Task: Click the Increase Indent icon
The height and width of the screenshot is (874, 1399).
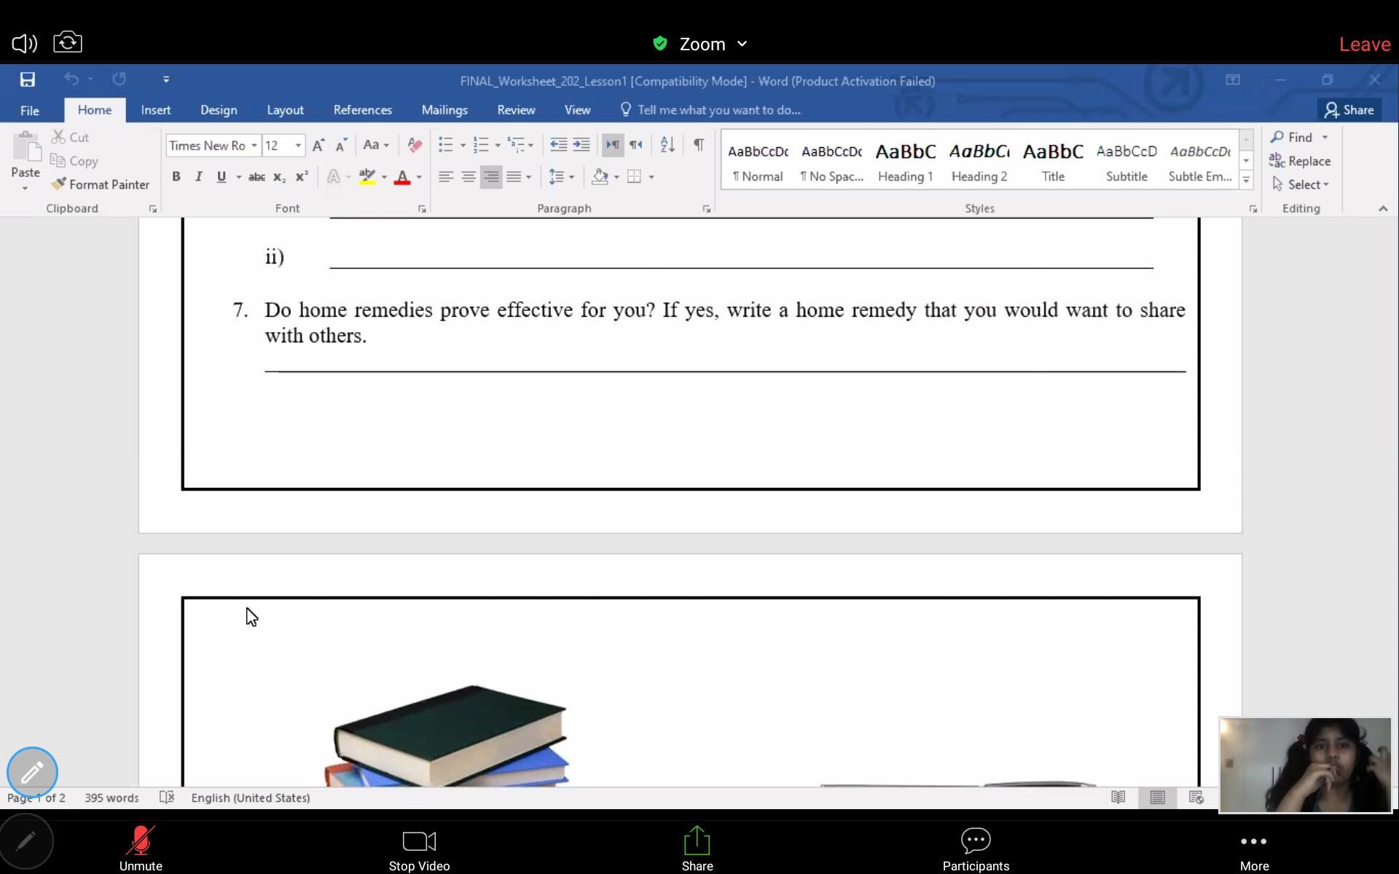Action: [581, 144]
